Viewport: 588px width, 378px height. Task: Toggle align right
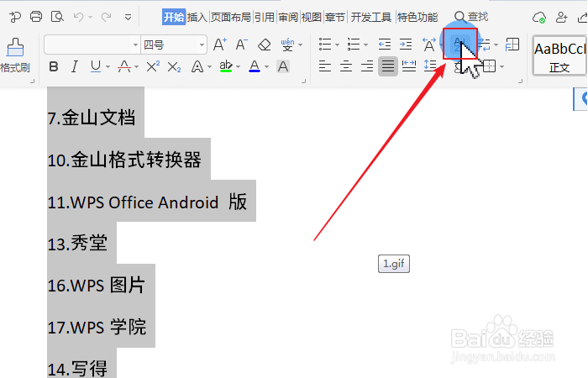click(x=367, y=66)
